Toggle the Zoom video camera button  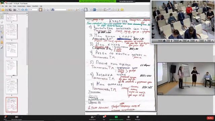point(17,118)
